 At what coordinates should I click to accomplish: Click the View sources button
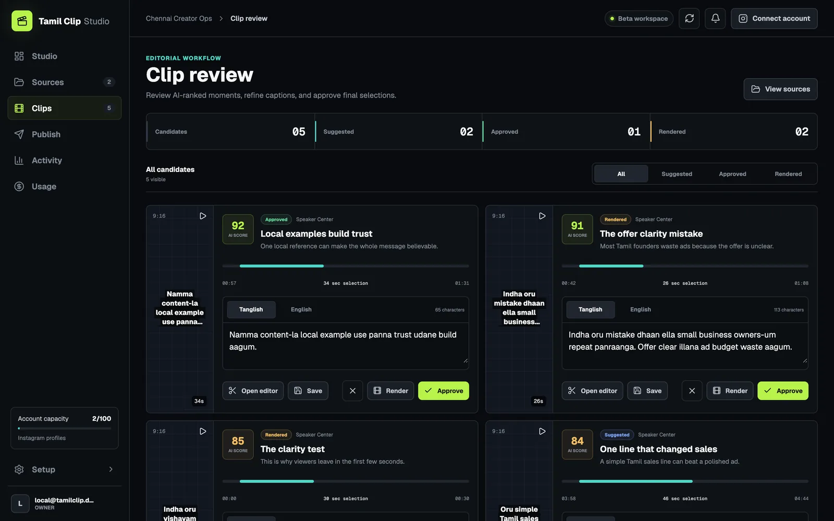pos(780,89)
